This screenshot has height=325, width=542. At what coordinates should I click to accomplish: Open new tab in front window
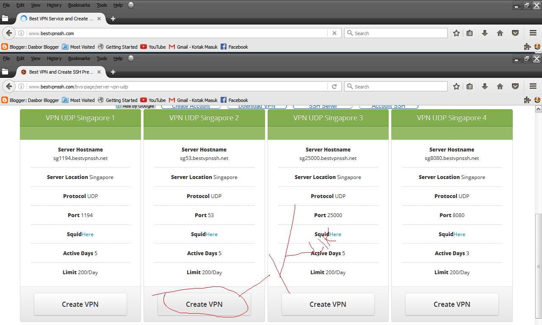click(x=113, y=72)
